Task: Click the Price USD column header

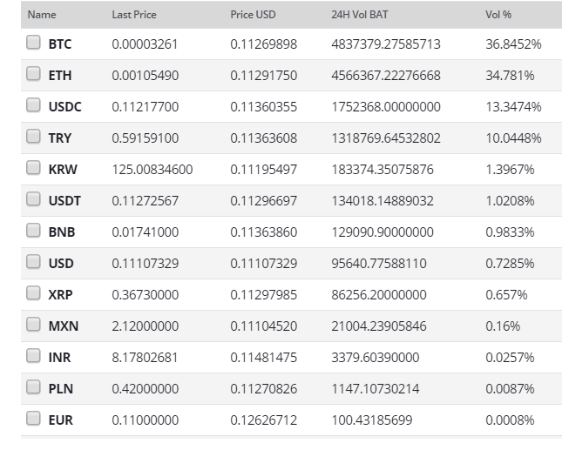Action: pos(253,15)
